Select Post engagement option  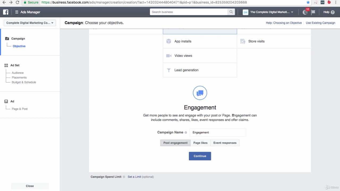point(175,143)
